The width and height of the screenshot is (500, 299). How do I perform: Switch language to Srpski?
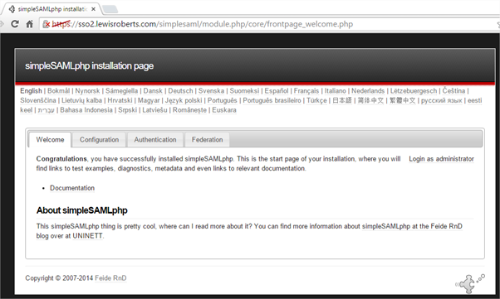128,110
